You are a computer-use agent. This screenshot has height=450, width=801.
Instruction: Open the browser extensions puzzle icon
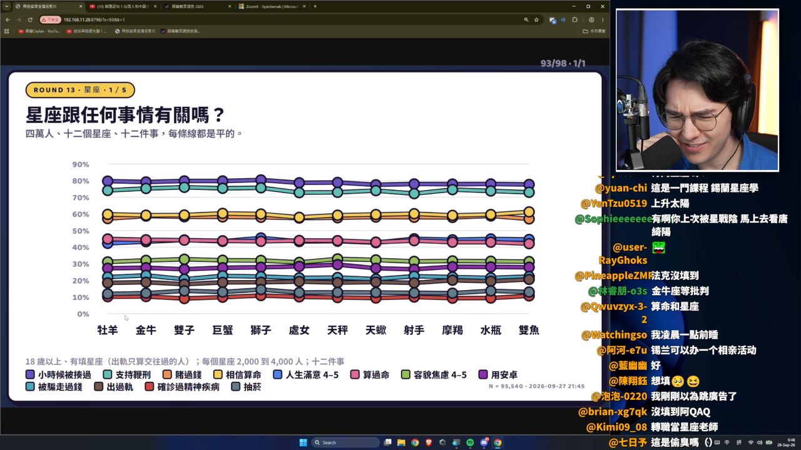[x=574, y=19]
